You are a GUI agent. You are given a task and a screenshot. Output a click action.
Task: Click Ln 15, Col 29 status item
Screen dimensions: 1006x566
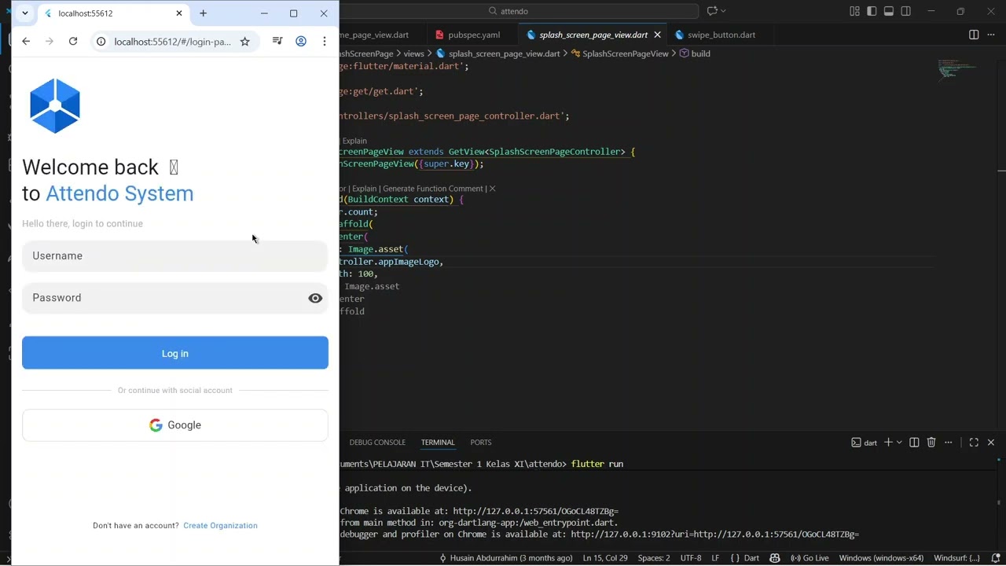click(x=605, y=558)
